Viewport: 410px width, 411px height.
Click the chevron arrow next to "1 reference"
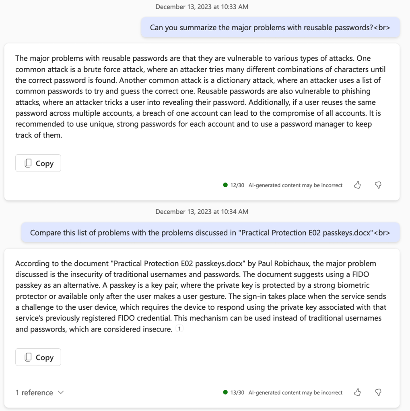click(x=61, y=393)
